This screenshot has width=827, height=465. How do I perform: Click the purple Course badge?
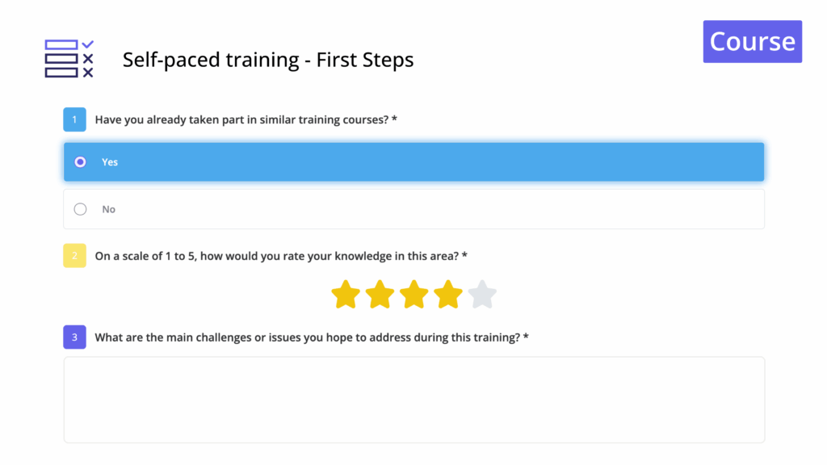pyautogui.click(x=752, y=42)
